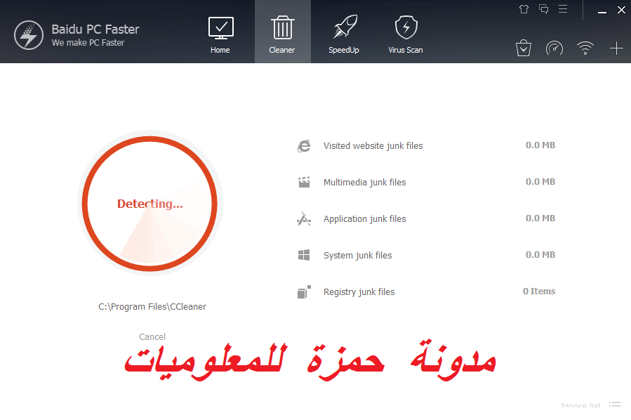Click the Baidu PC Faster logo icon
Image resolution: width=631 pixels, height=420 pixels.
tap(29, 35)
